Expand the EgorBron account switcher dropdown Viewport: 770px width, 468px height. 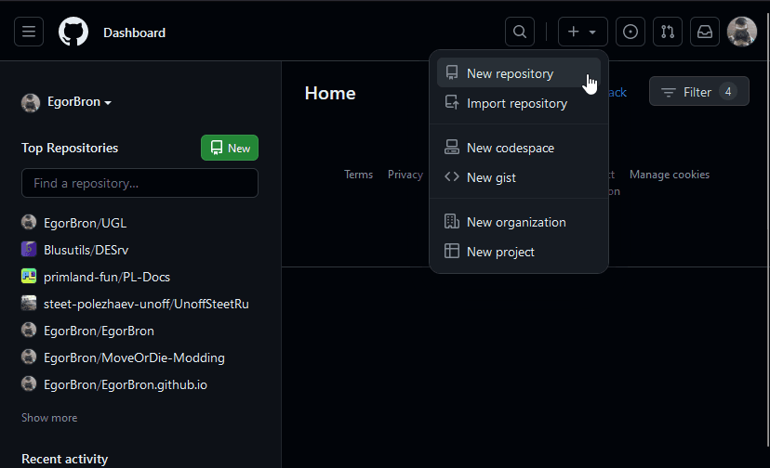coord(67,102)
